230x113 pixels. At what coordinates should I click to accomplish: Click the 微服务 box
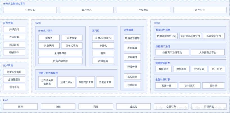tap(49, 38)
